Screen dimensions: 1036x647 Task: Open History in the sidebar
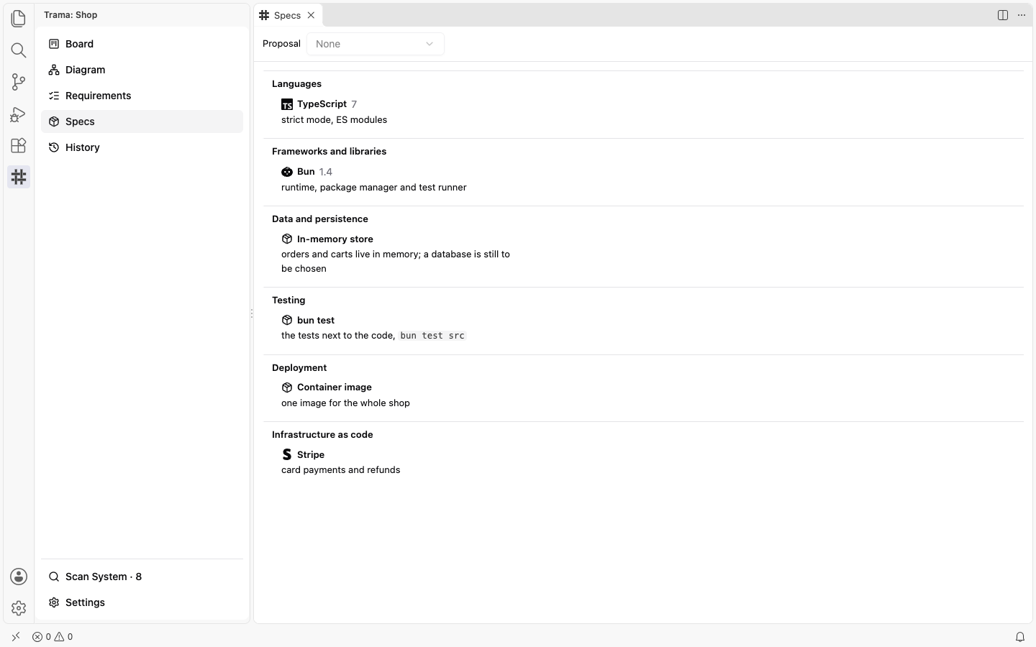[x=142, y=147]
